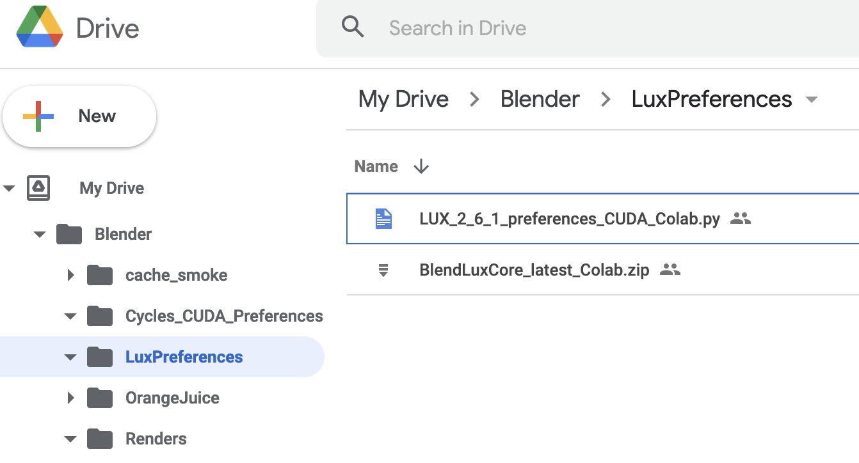The image size is (859, 463).
Task: Collapse the My Drive tree
Action: click(9, 188)
